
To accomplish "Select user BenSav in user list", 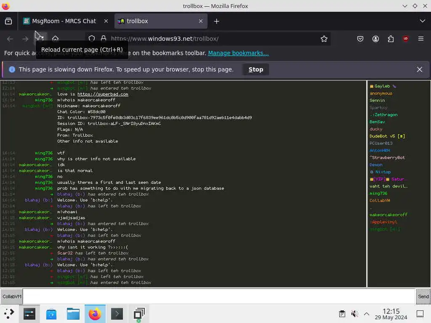I will click(x=377, y=122).
